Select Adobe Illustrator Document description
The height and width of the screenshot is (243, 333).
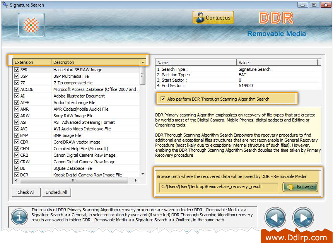tap(79, 96)
